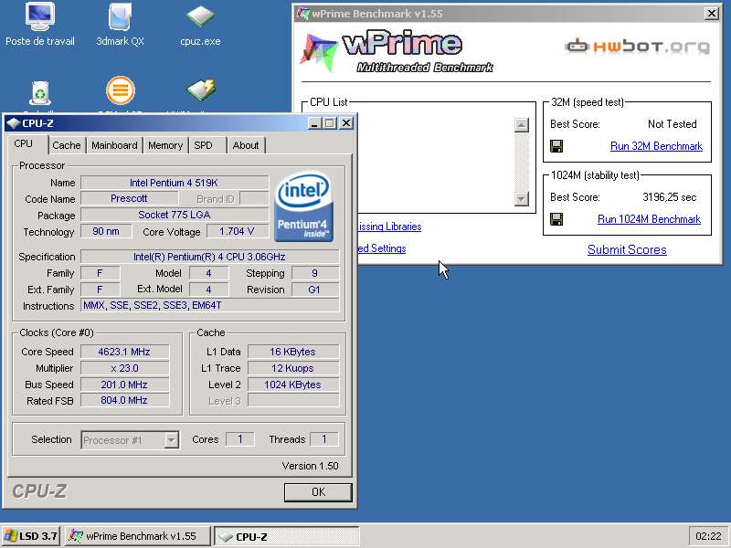The height and width of the screenshot is (548, 731).
Task: Click the Specification field Pentium 4 CPU 3.06GHz
Action: click(210, 257)
